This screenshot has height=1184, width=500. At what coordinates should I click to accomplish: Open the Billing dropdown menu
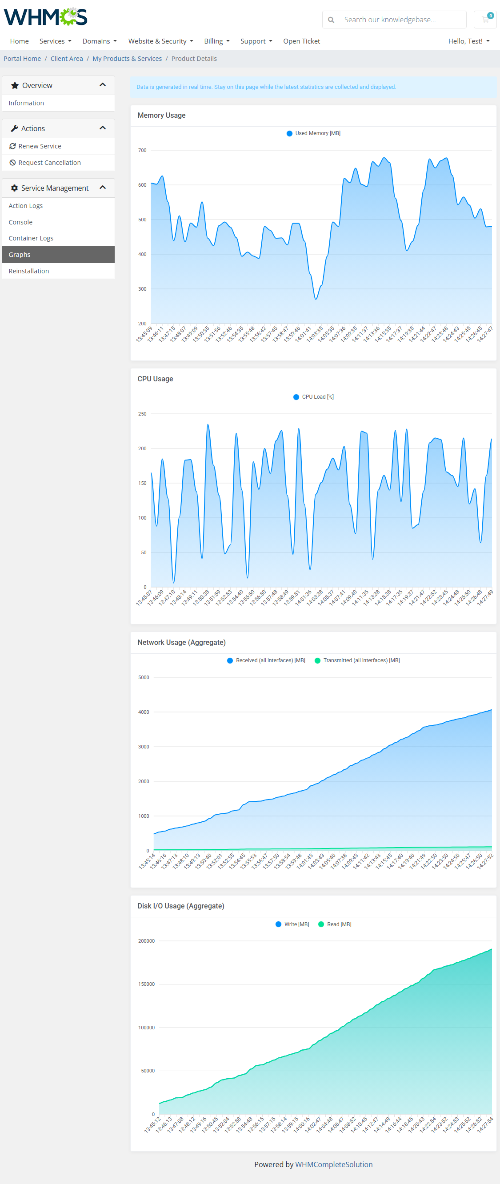(216, 41)
